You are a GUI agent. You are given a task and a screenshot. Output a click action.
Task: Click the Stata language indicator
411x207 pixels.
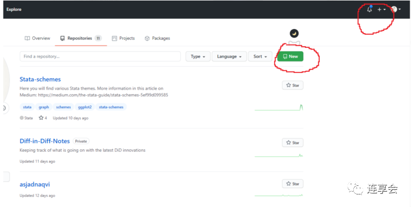pos(26,118)
